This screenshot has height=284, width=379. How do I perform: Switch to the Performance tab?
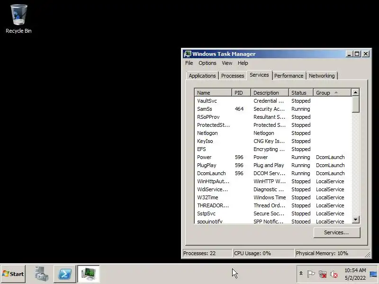tap(289, 76)
